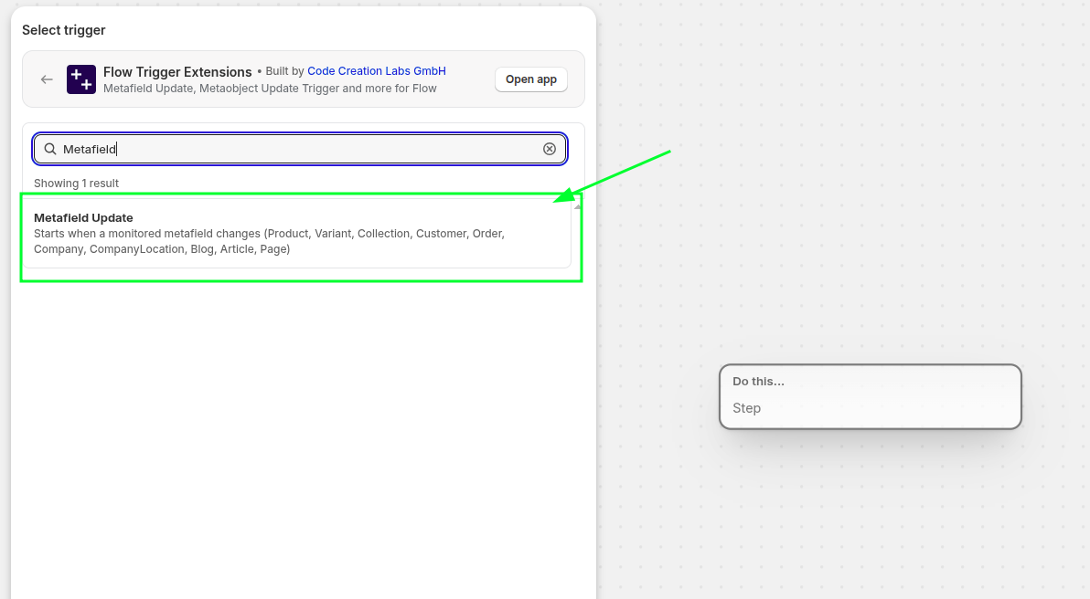Screen dimensions: 1090x599
Task: Open the Code Creation Labs GmbH link
Action: coord(376,71)
